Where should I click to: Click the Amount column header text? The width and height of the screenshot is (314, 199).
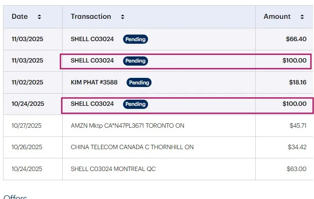click(x=277, y=17)
